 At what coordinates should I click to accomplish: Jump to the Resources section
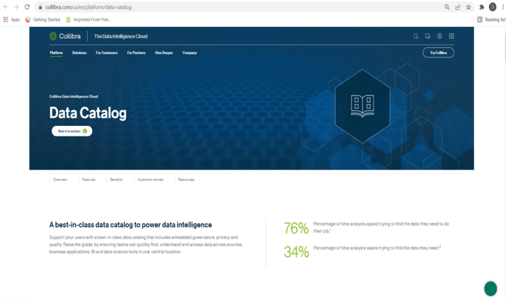click(x=186, y=180)
